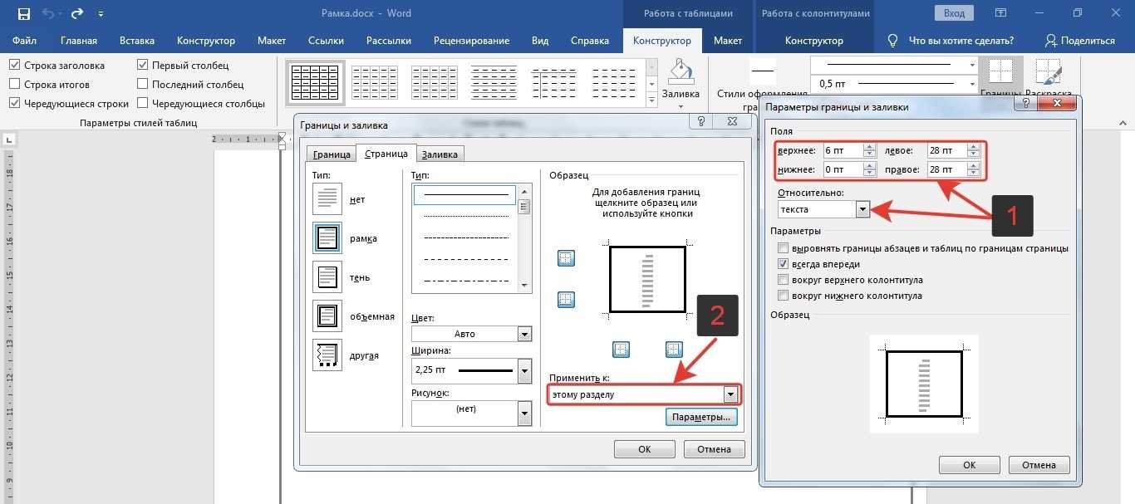Open the Ссылки ribbon tab
The height and width of the screenshot is (504, 1135).
326,41
